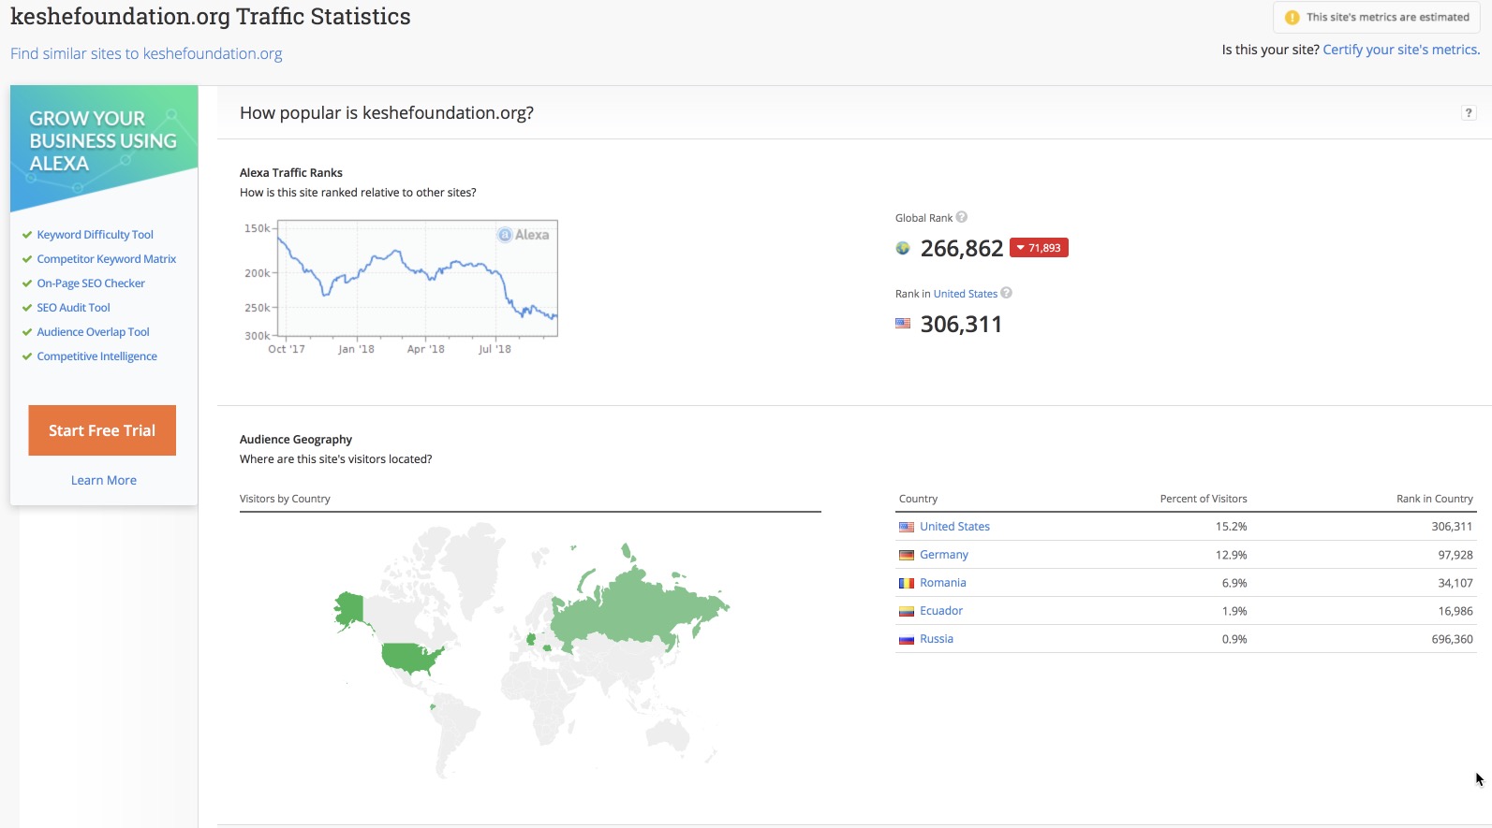Click the Alexa logo on the traffic chart
1492x828 pixels.
[524, 235]
